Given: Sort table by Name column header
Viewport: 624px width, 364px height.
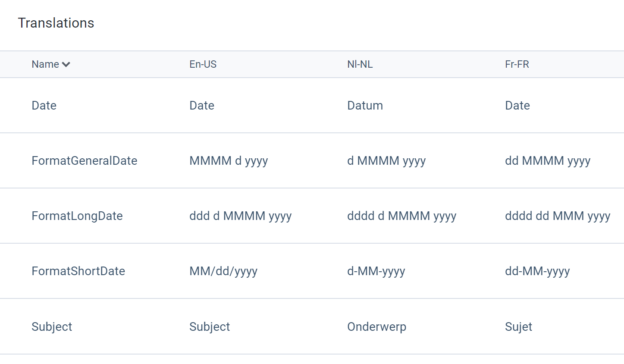Looking at the screenshot, I should [x=45, y=64].
